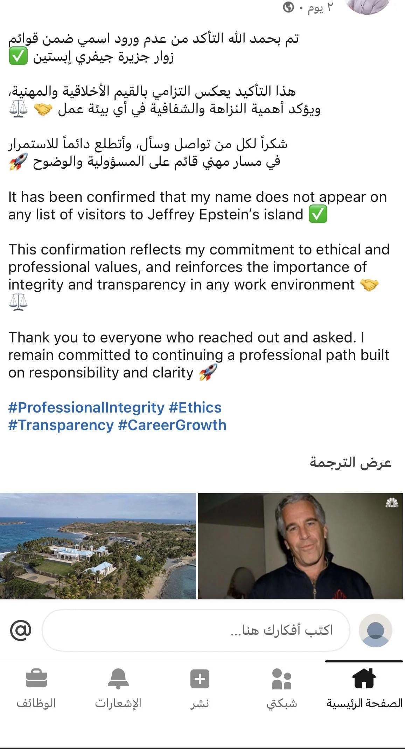Image resolution: width=405 pixels, height=749 pixels.
Task: Tap your profile avatar beside comment box
Action: pyautogui.click(x=375, y=630)
